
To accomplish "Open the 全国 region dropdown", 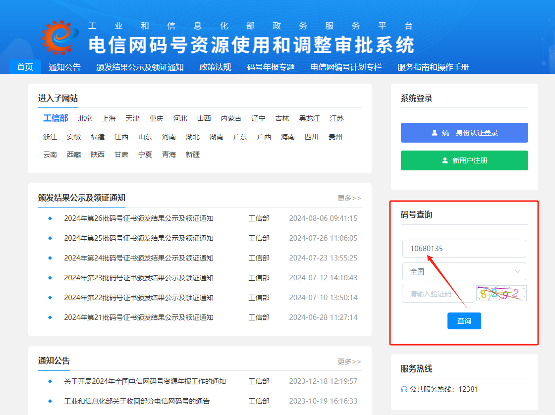I will point(464,271).
